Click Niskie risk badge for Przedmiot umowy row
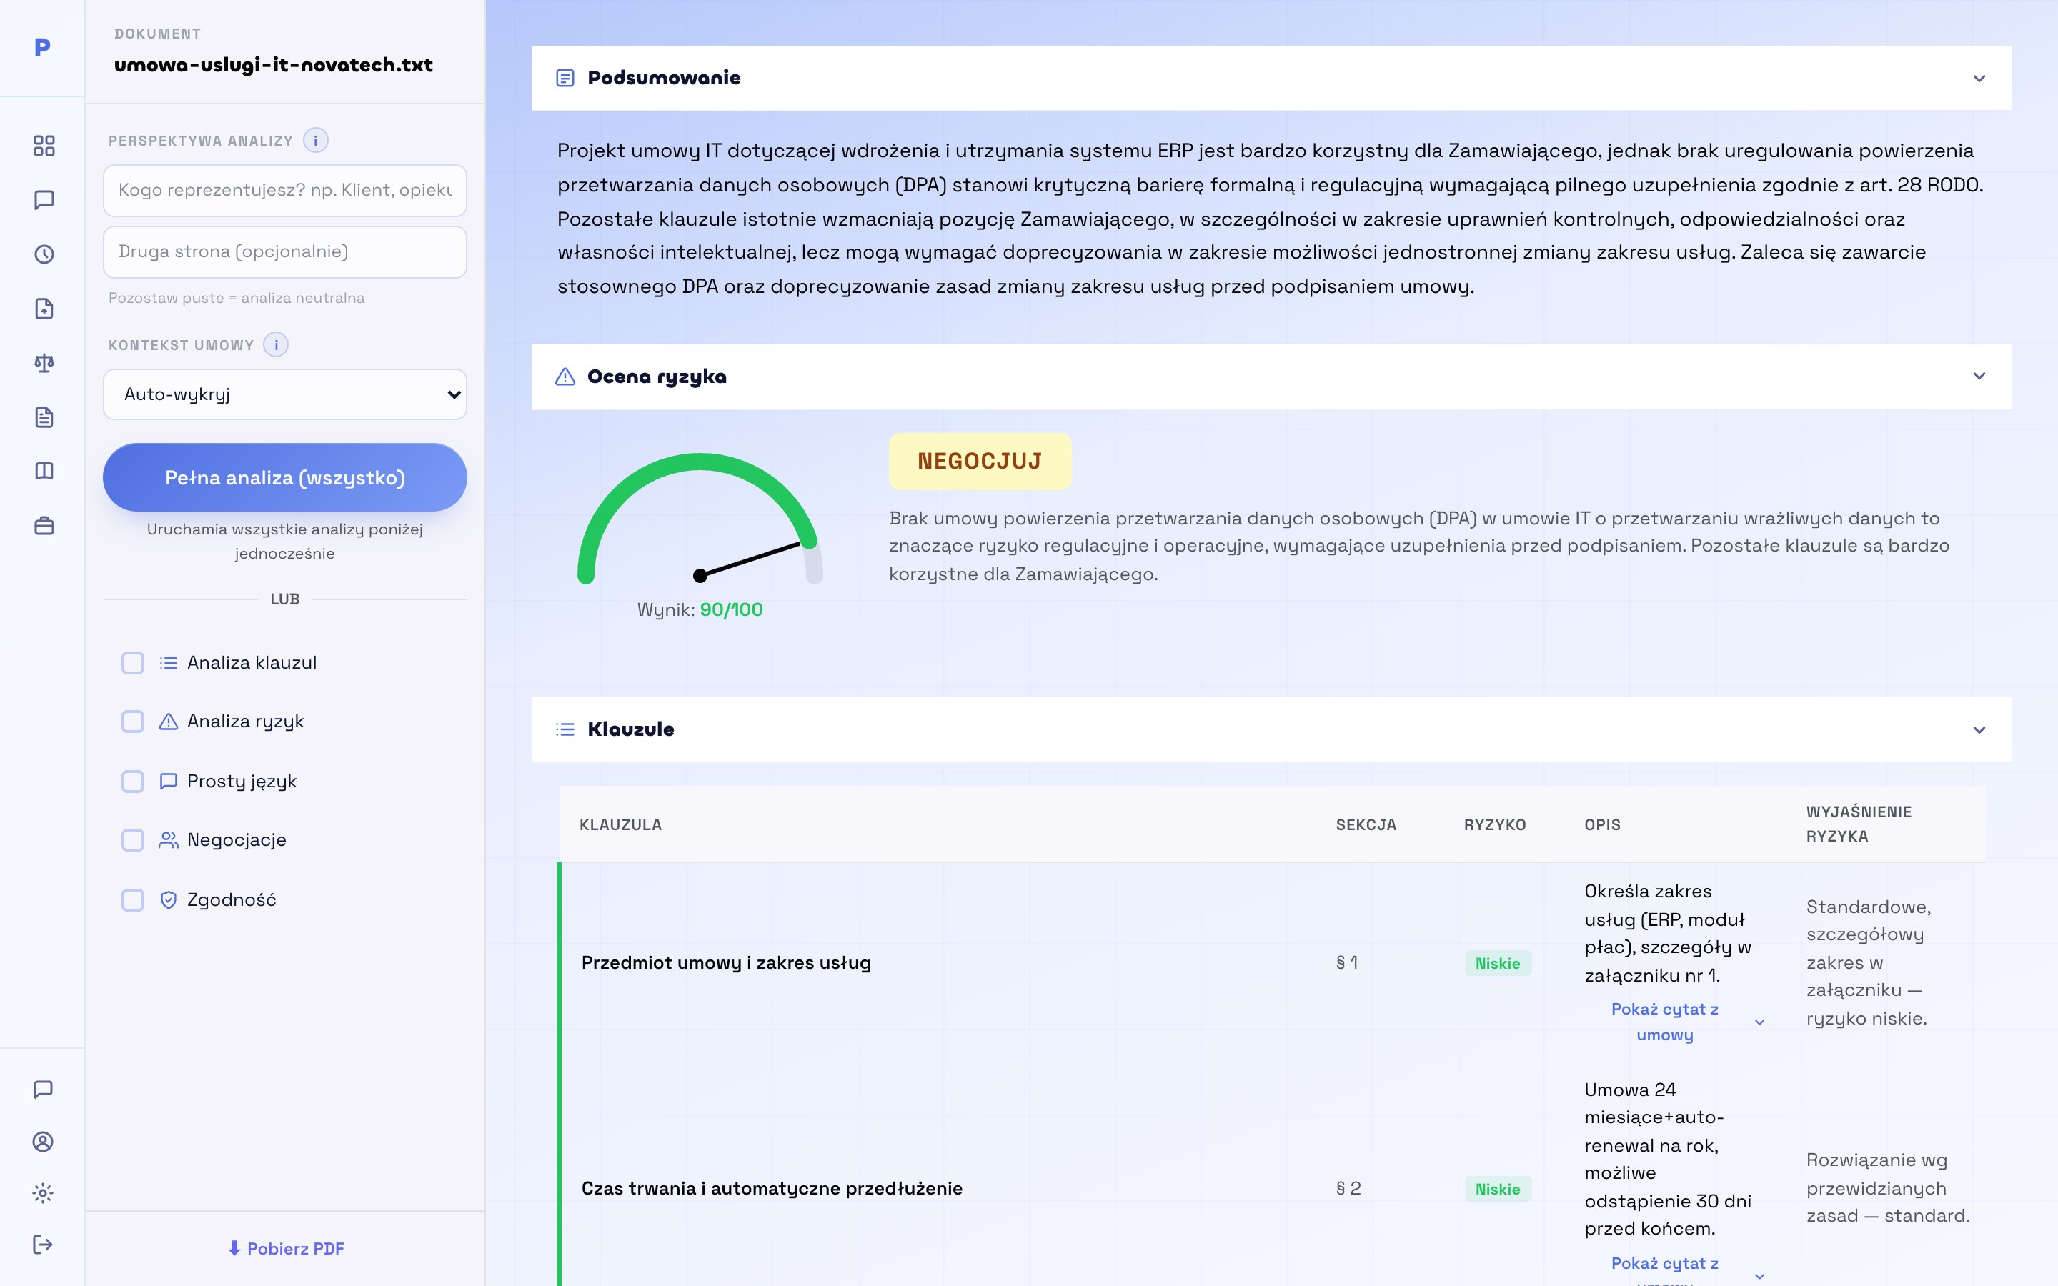2058x1286 pixels. click(1498, 963)
